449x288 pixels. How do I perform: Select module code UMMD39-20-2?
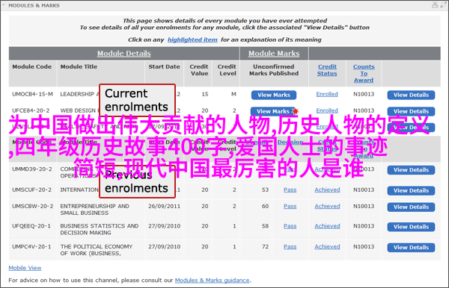coord(32,169)
